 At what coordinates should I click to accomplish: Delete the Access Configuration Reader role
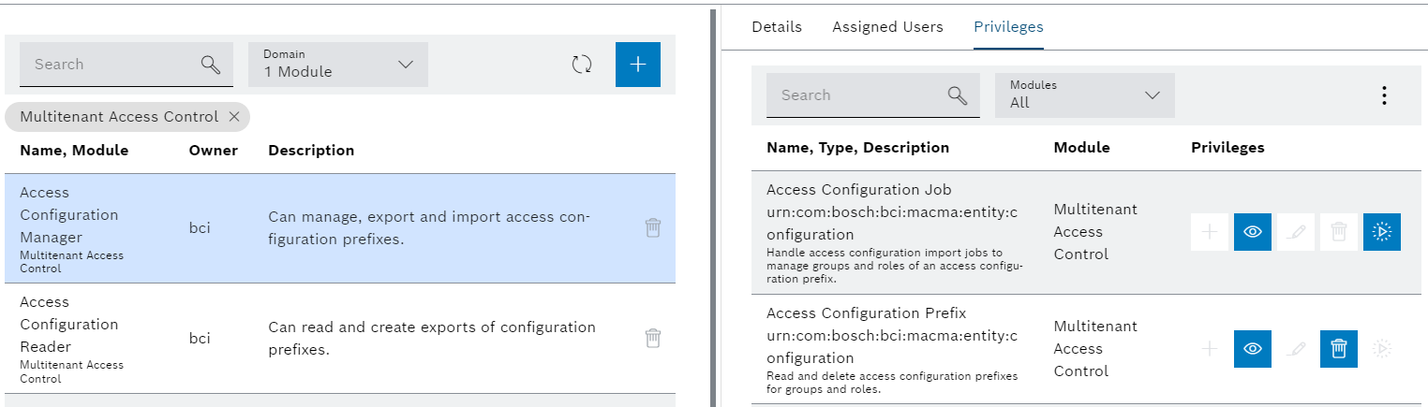[653, 338]
